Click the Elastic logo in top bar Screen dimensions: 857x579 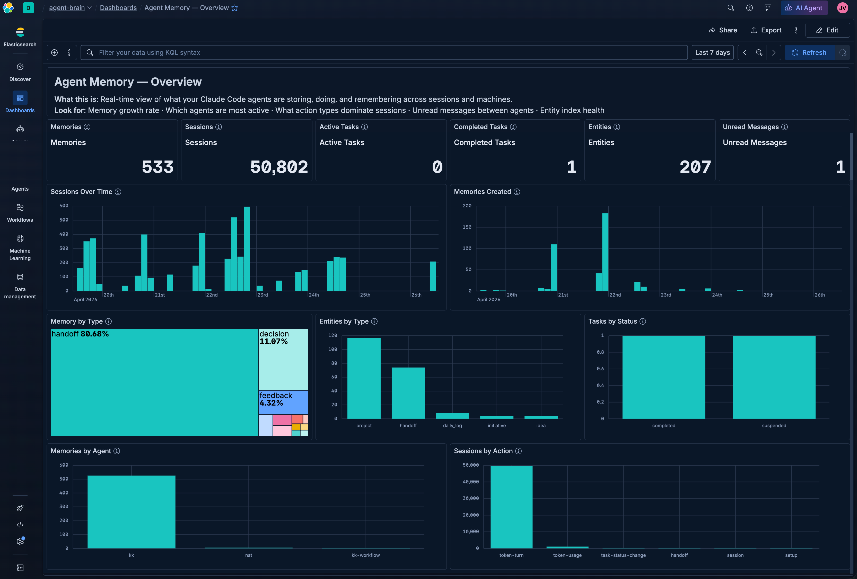click(x=8, y=8)
